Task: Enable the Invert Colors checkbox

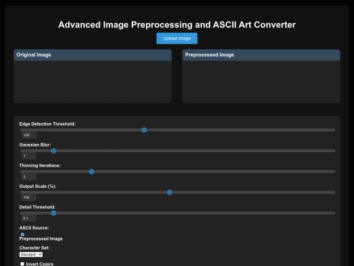Action: point(22,264)
